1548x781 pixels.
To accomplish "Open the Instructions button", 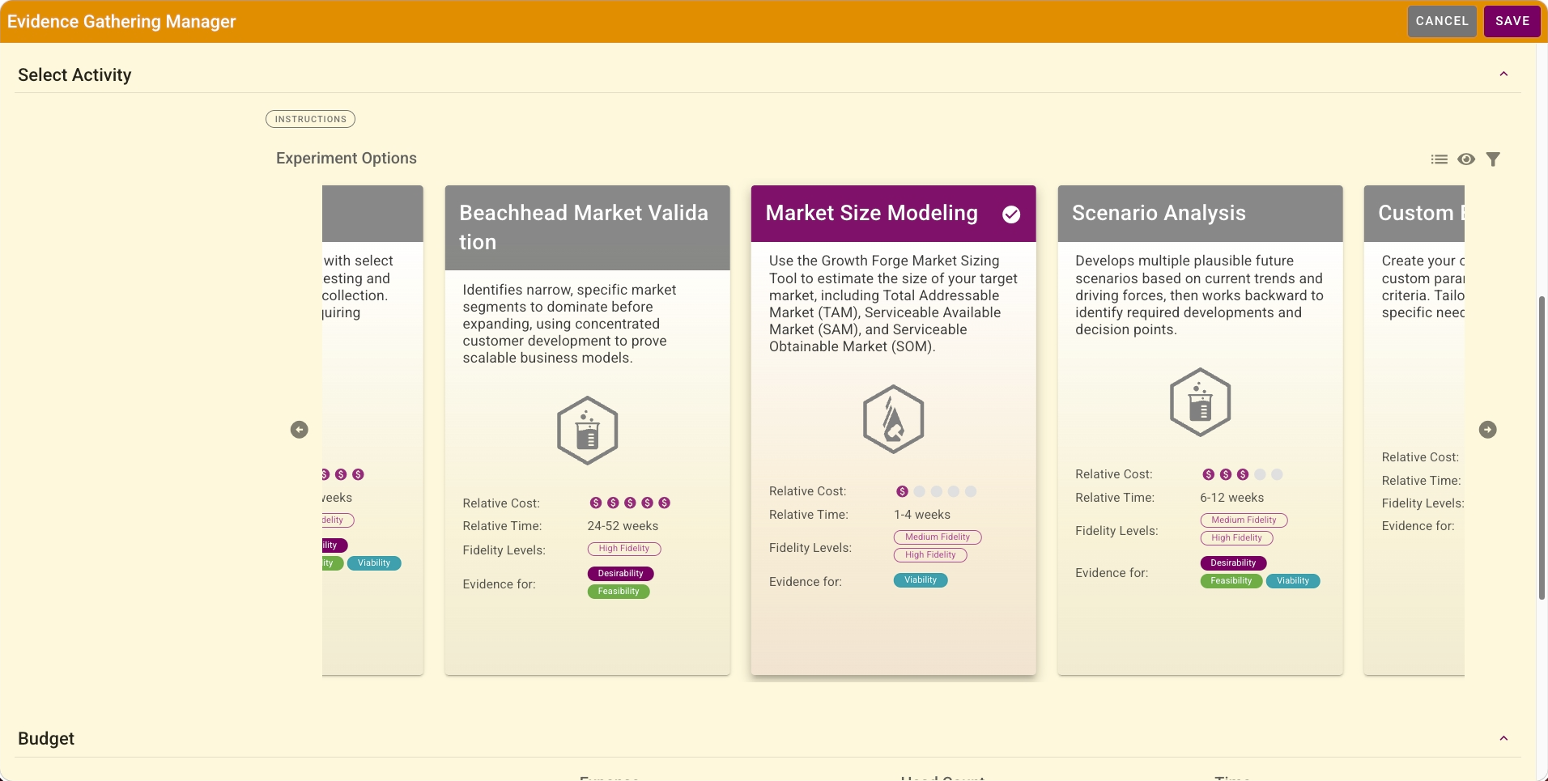I will 310,119.
